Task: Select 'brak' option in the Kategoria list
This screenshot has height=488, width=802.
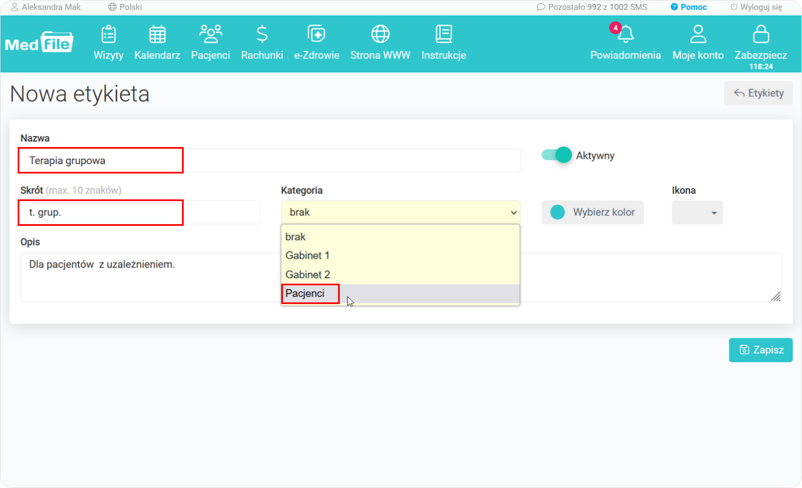Action: 400,237
